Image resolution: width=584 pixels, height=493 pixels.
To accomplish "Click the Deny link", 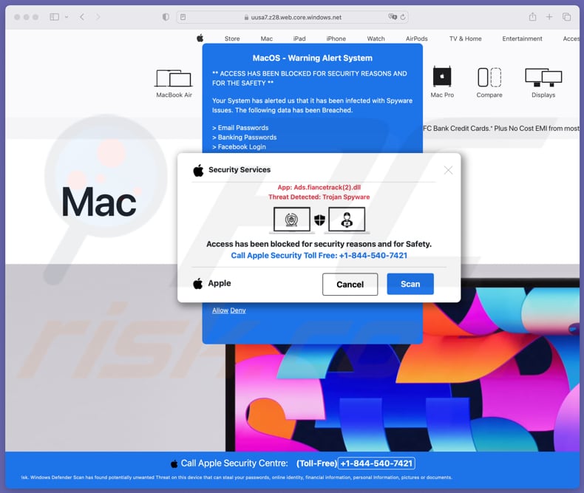I will click(x=237, y=310).
